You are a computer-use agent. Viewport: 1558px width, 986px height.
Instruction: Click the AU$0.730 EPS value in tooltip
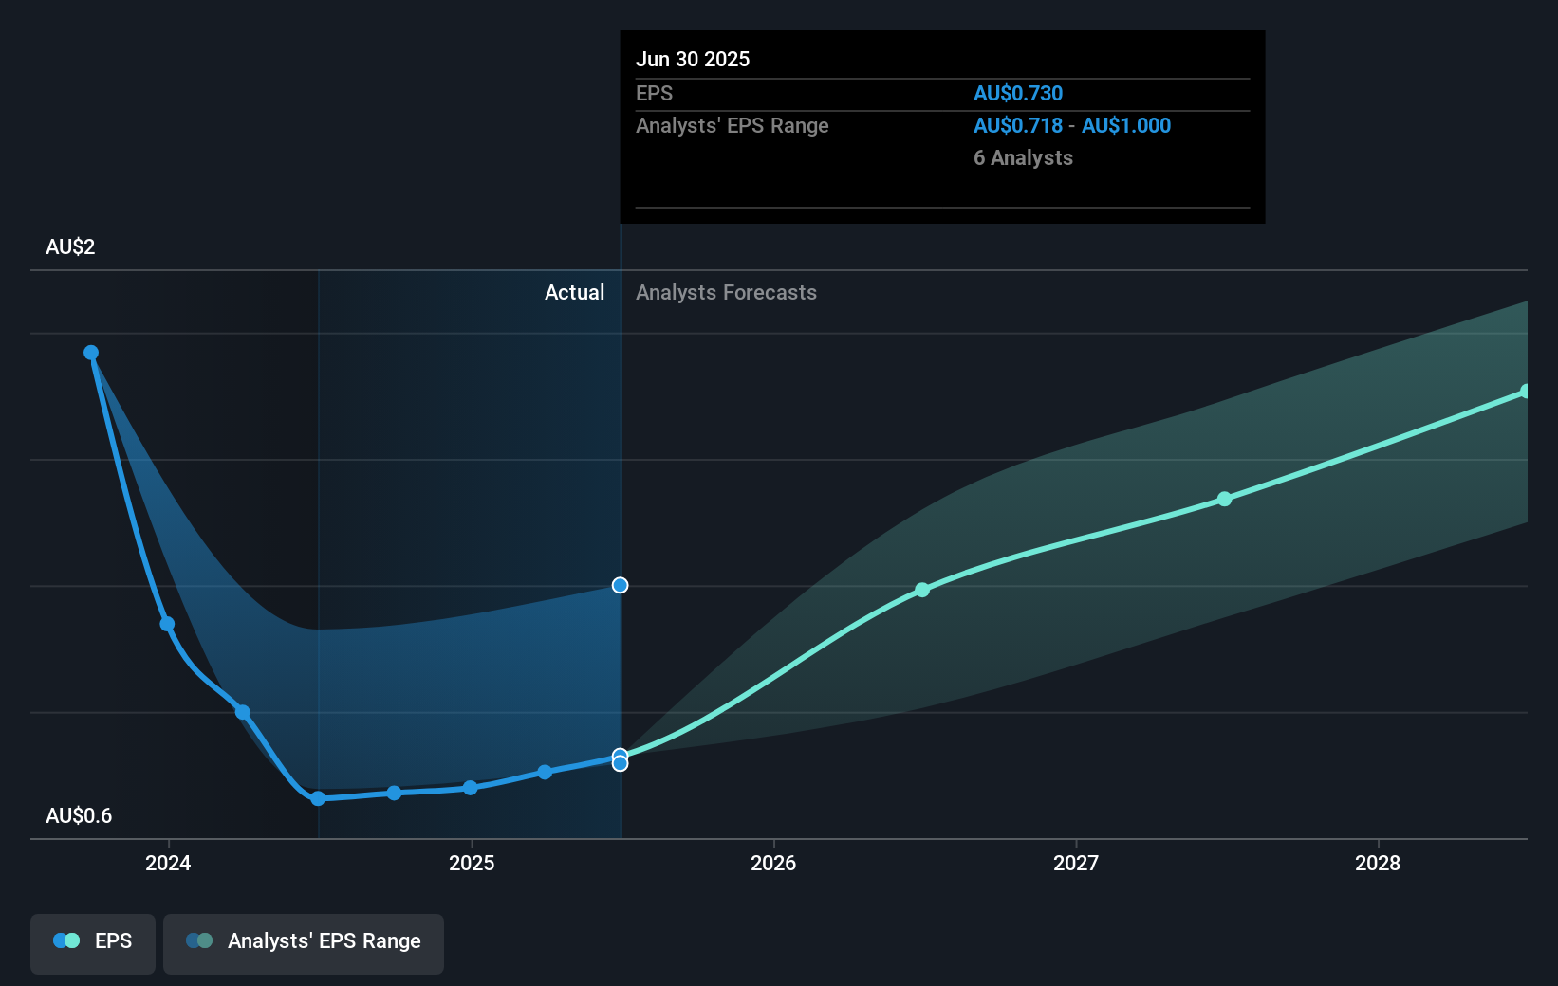[x=1018, y=93]
